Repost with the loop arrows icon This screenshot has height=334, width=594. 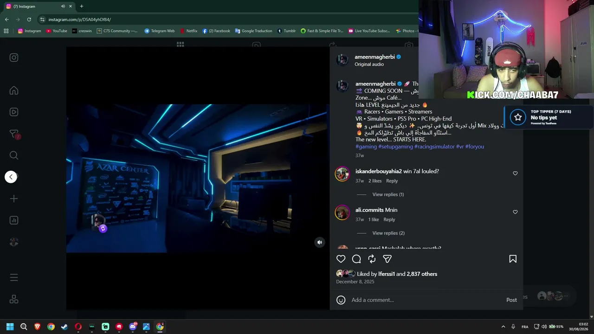pyautogui.click(x=372, y=259)
